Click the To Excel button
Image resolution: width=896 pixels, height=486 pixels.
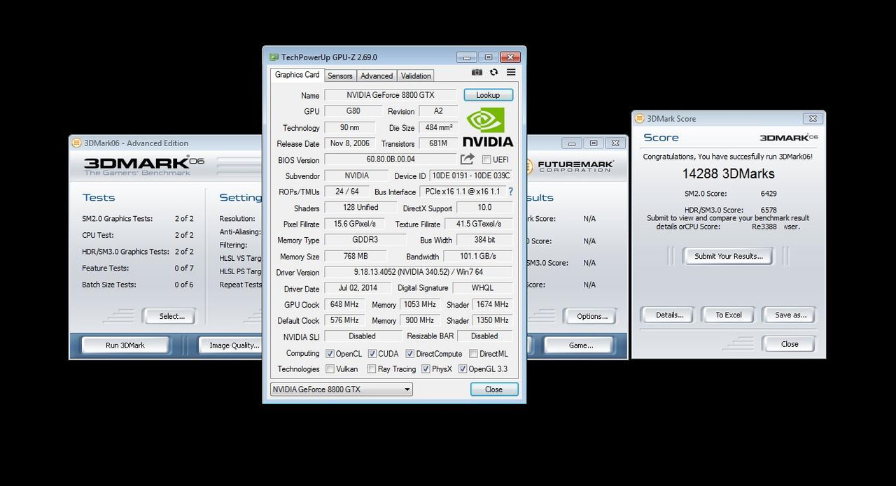click(728, 315)
